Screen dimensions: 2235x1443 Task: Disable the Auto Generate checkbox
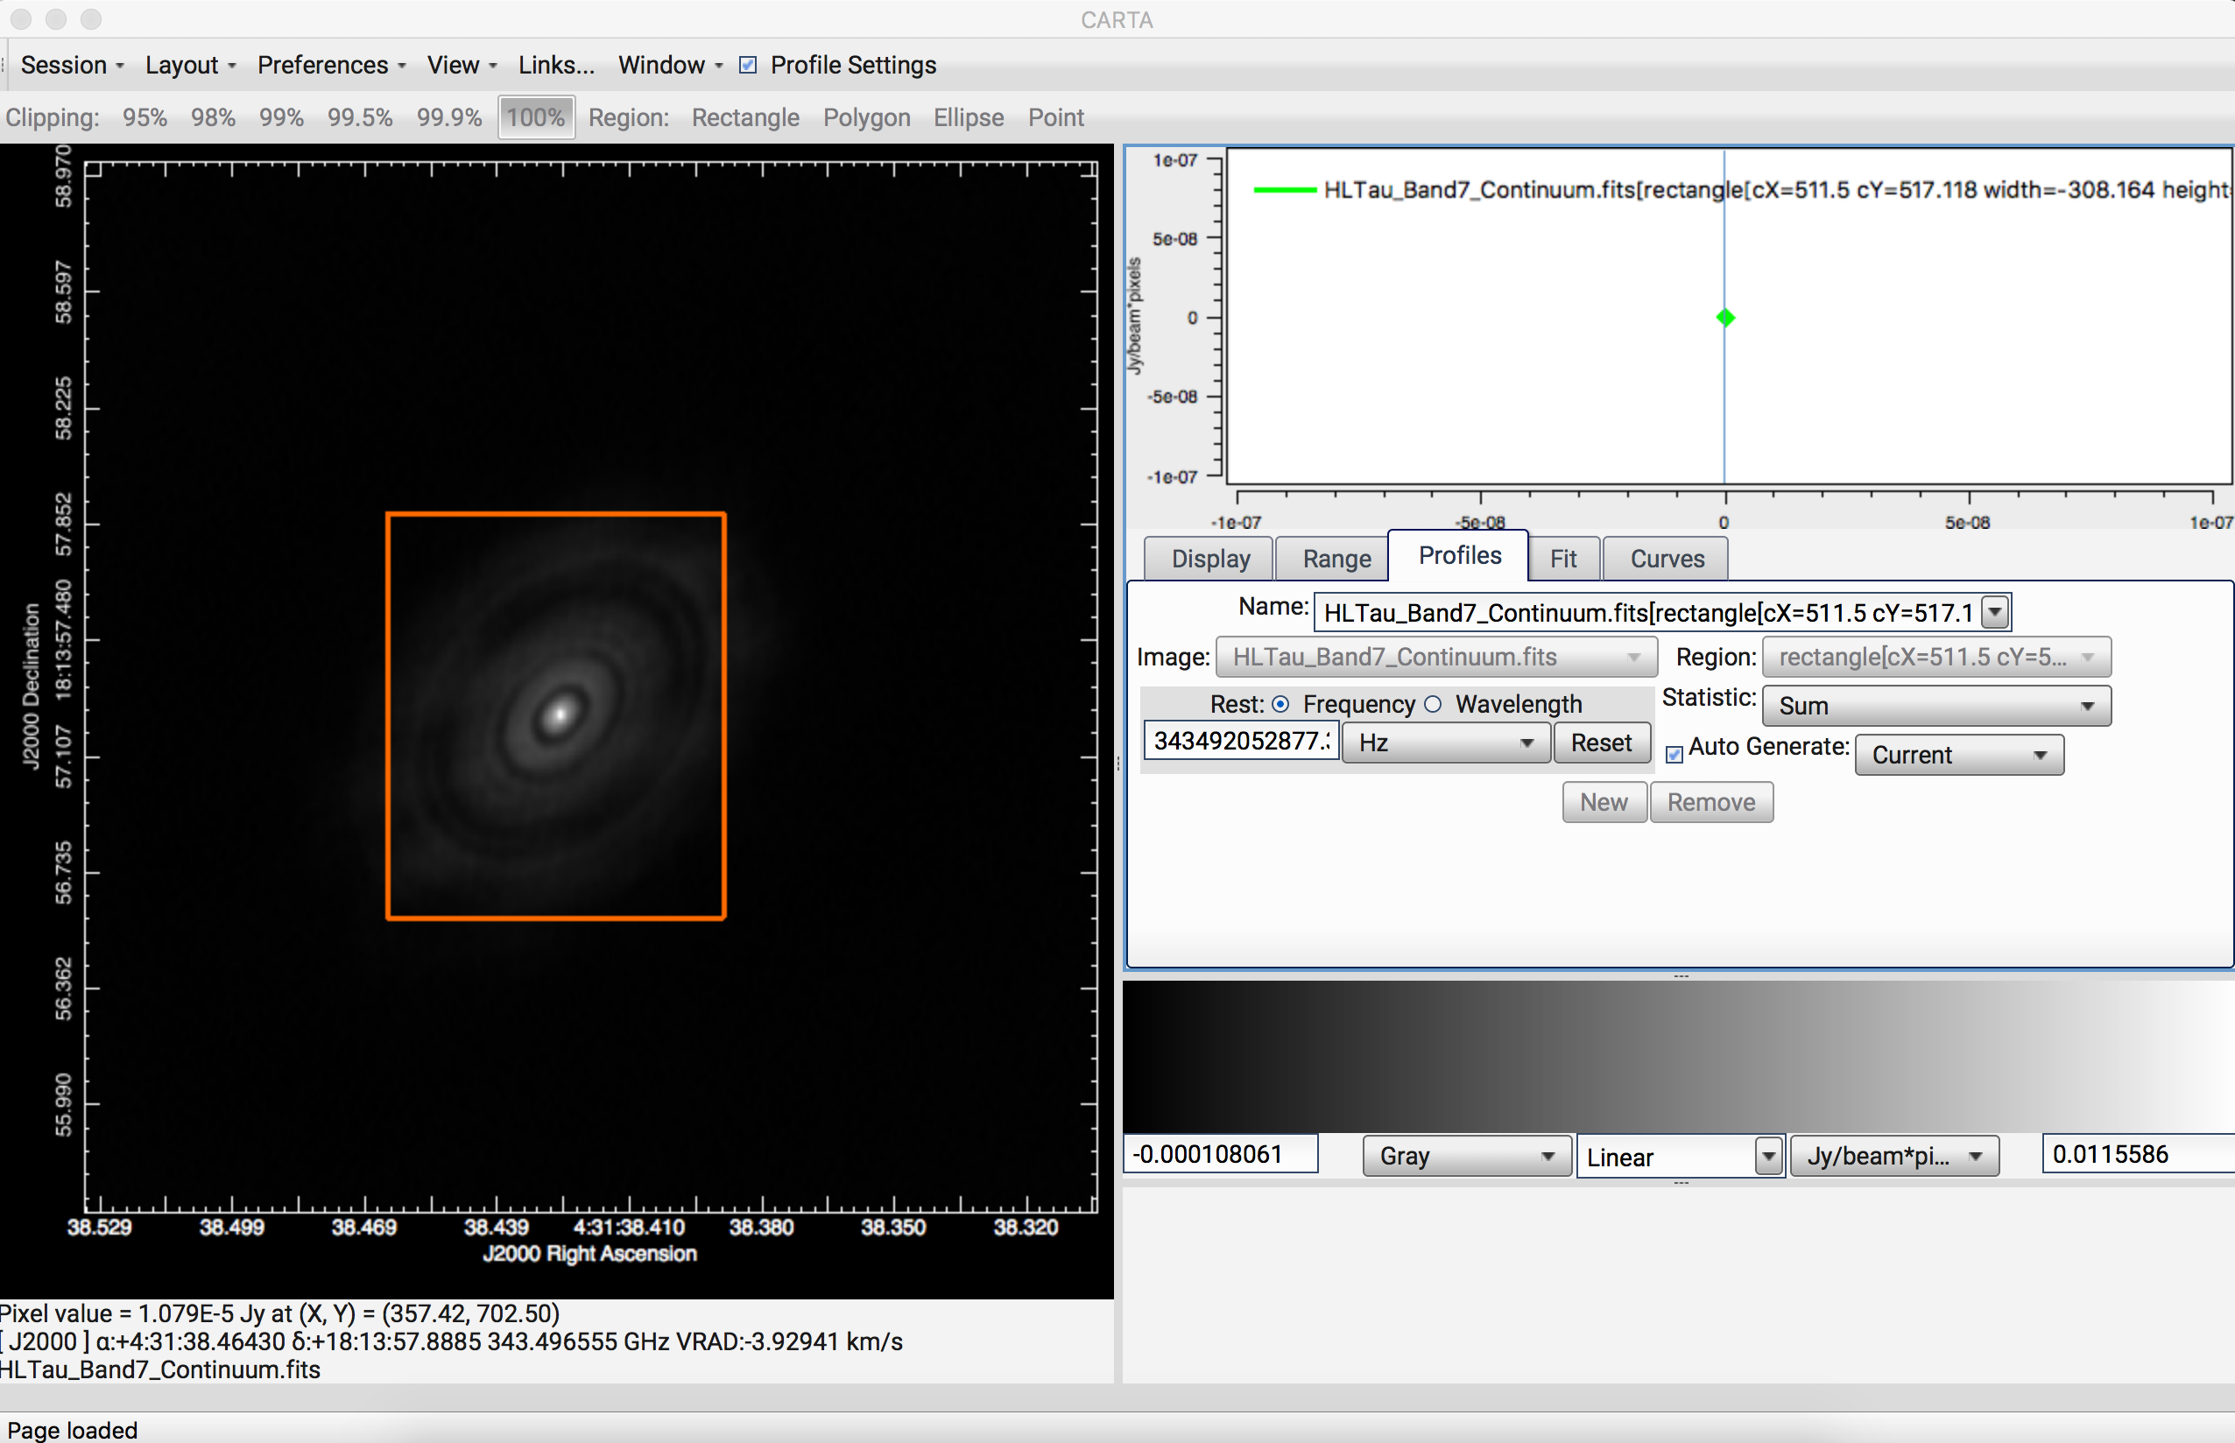coord(1674,756)
